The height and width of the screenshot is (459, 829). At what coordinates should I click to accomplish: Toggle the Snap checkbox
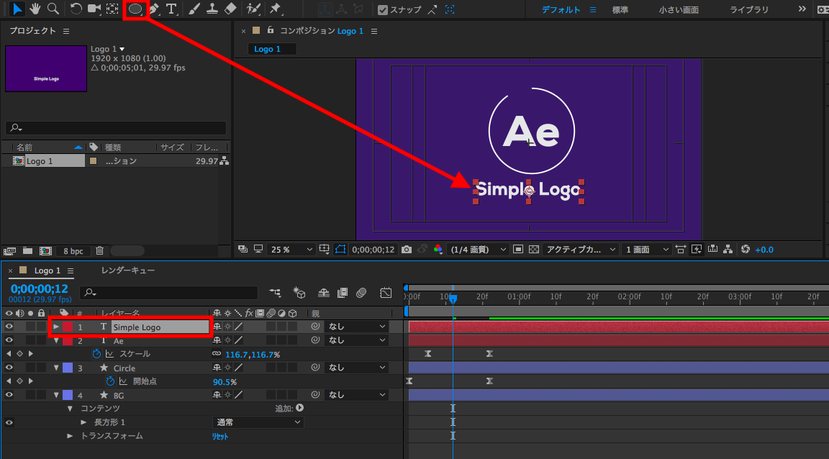[x=384, y=9]
